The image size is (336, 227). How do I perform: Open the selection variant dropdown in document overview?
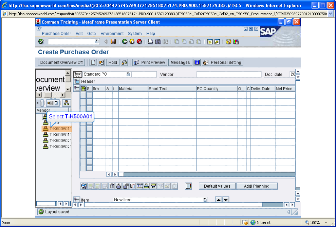(x=56, y=103)
